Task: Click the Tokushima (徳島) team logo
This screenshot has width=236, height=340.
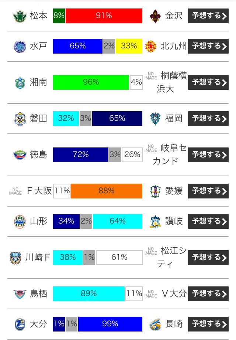Action: [x=20, y=155]
